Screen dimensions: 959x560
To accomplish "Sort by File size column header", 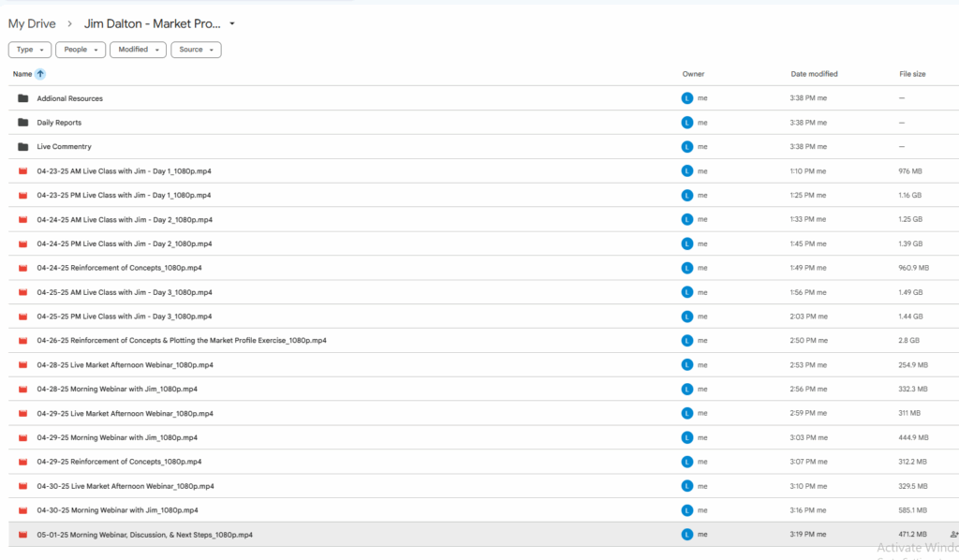I will (912, 74).
